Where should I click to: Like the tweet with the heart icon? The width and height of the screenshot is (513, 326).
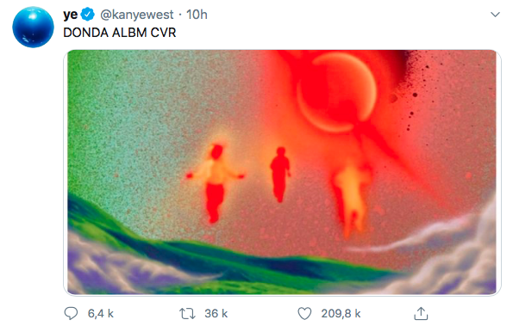[304, 314]
